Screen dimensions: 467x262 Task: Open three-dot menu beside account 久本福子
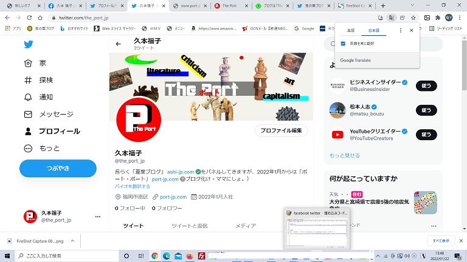(x=98, y=217)
